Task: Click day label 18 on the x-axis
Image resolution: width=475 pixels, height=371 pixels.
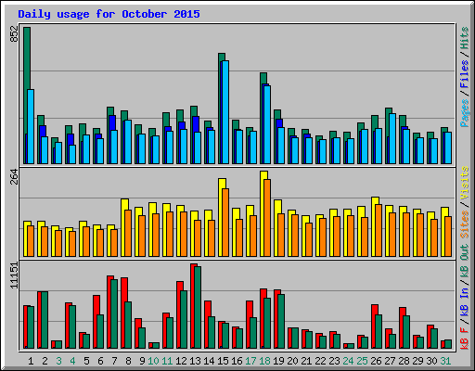Action: pyautogui.click(x=264, y=361)
